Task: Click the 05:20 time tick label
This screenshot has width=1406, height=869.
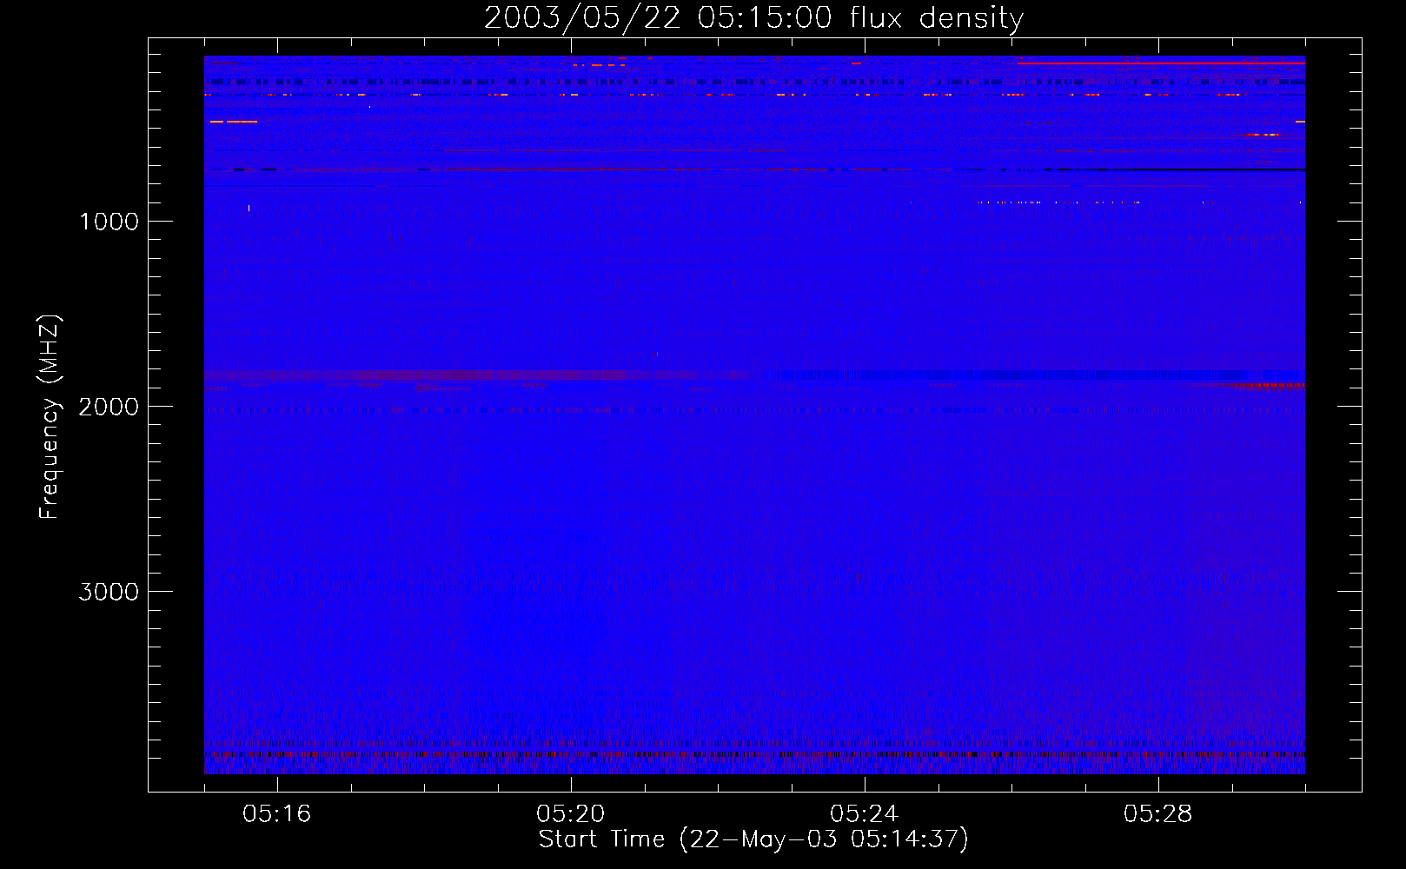Action: click(x=571, y=814)
